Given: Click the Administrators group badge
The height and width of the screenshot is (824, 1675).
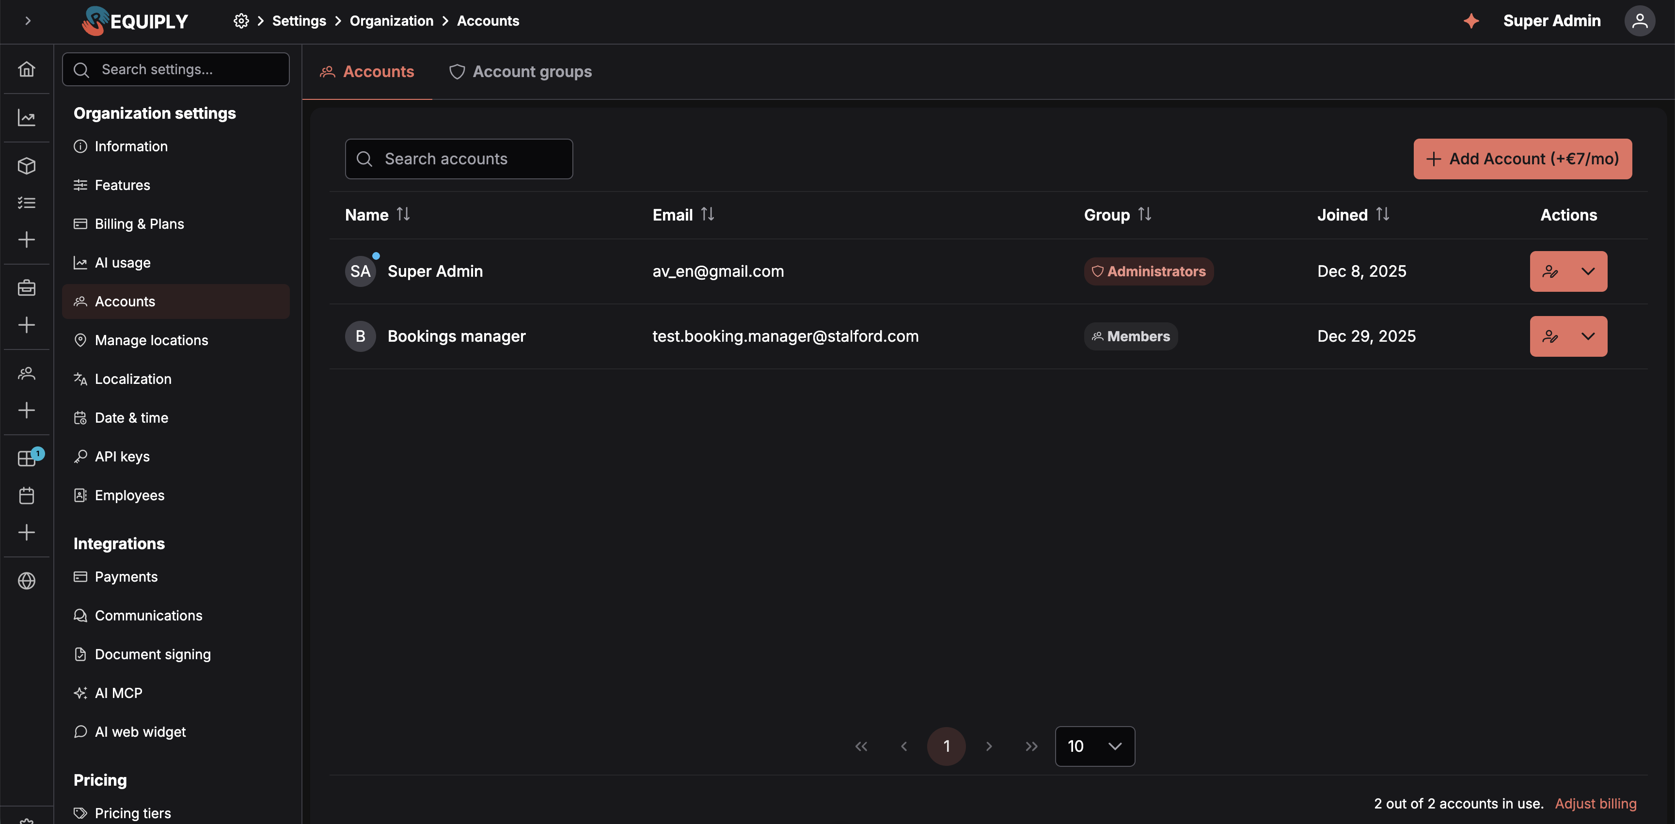Looking at the screenshot, I should click(x=1148, y=271).
